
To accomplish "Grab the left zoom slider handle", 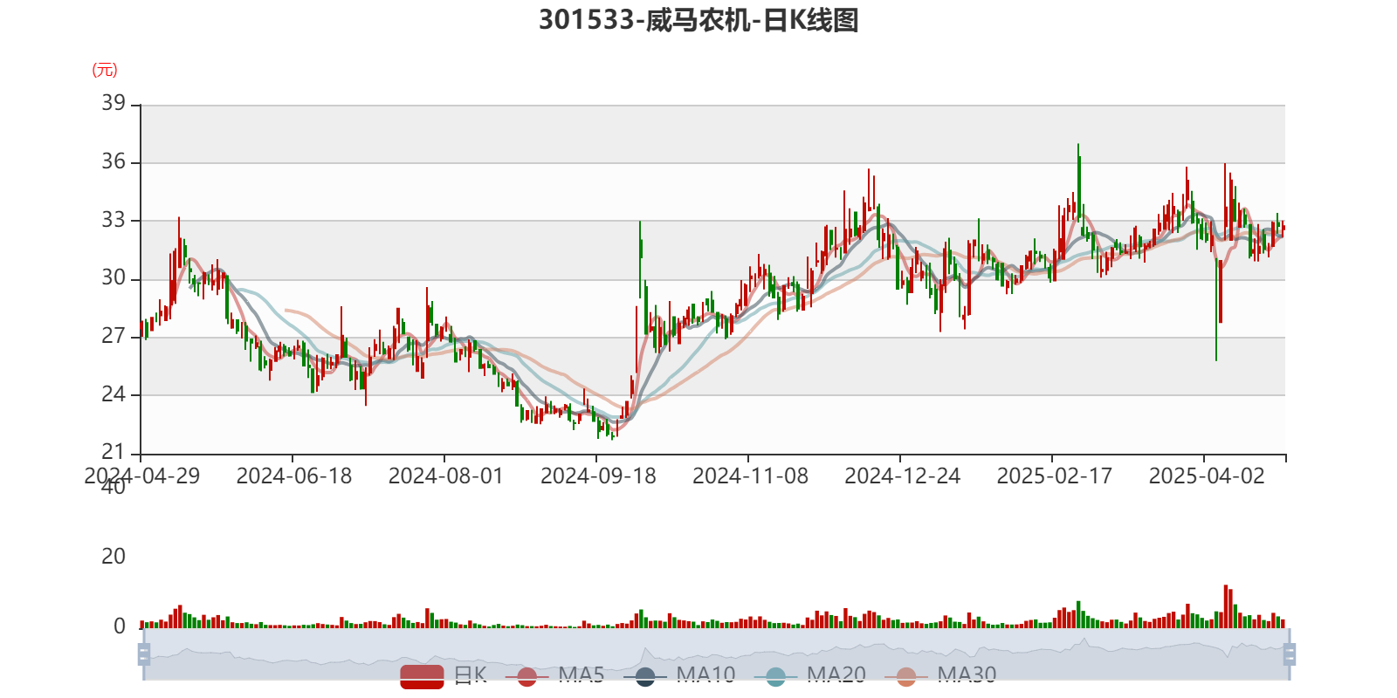I will [144, 654].
